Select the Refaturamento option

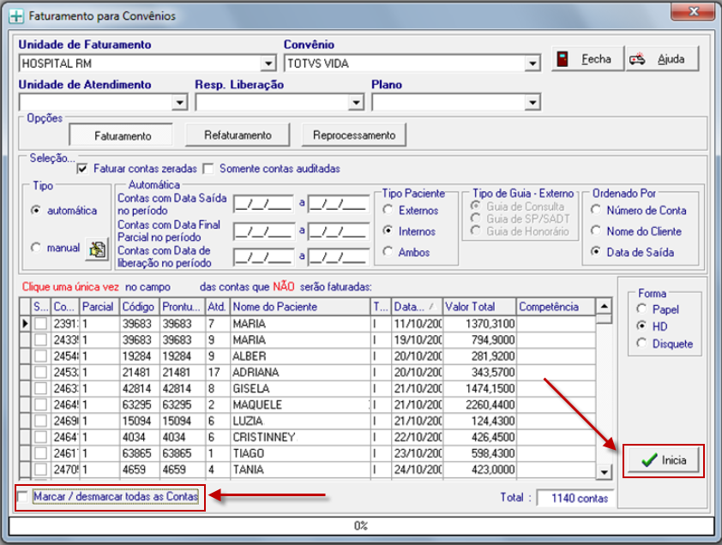(x=238, y=135)
